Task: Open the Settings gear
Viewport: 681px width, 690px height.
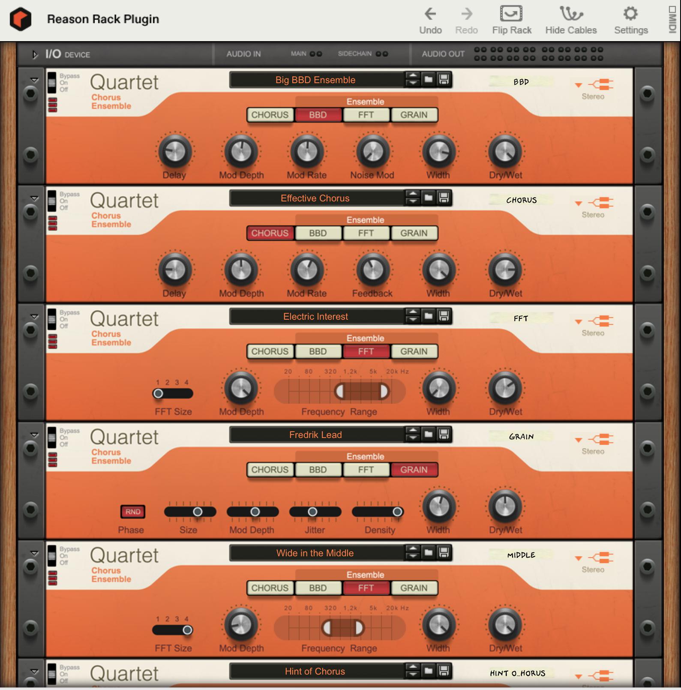Action: point(630,14)
